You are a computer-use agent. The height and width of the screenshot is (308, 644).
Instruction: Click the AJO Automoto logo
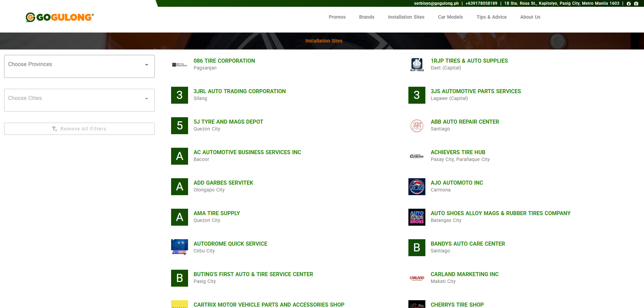point(417,187)
